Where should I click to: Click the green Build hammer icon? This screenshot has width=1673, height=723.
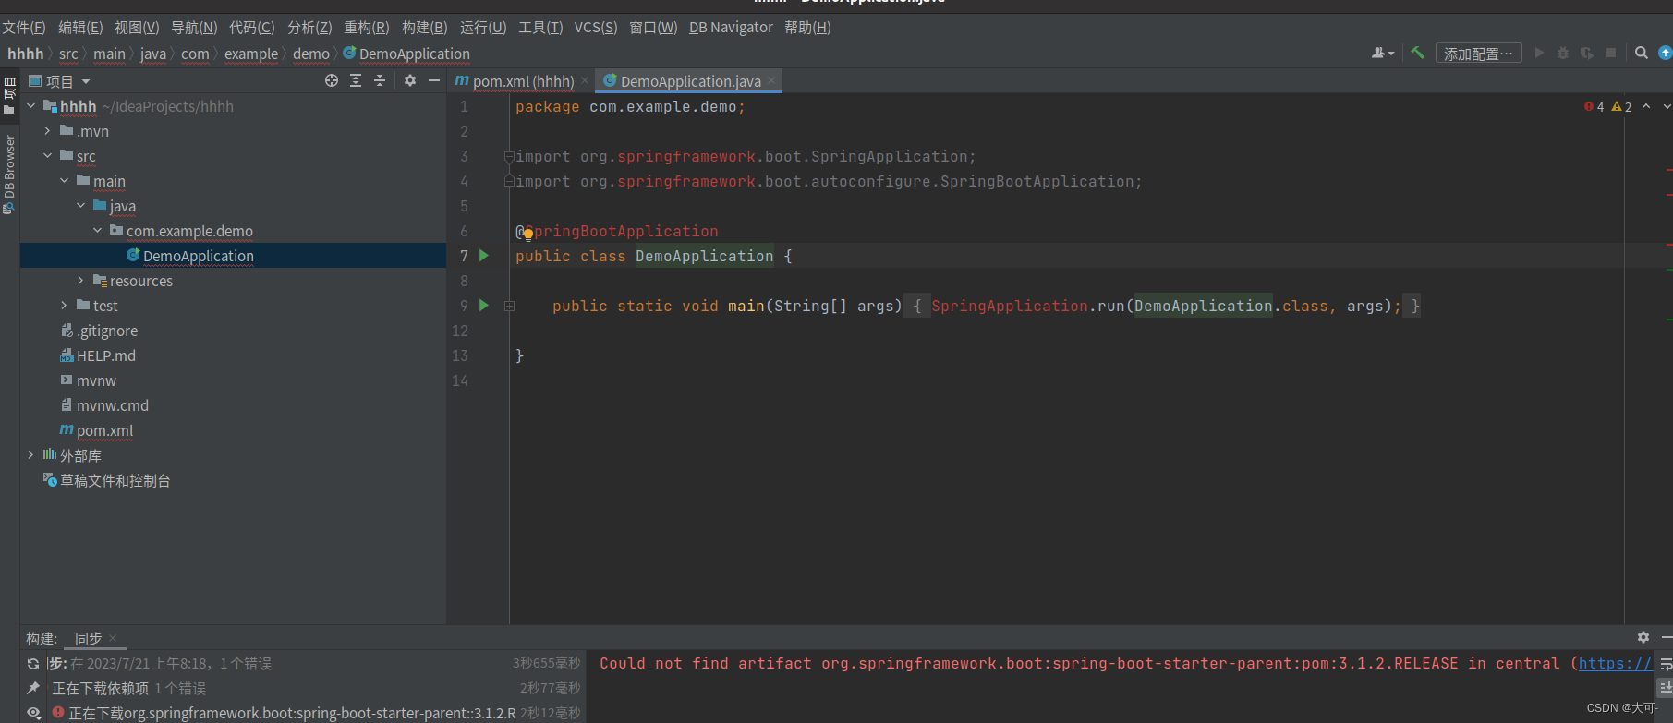tap(1417, 54)
